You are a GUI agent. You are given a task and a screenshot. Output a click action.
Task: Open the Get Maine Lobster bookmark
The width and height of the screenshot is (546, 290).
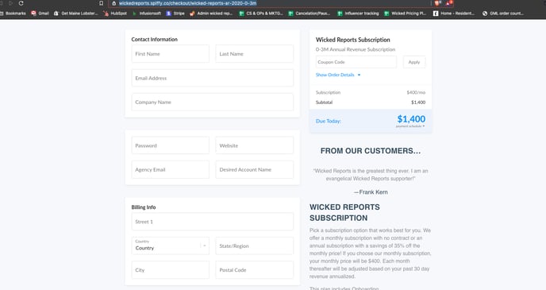click(x=76, y=14)
